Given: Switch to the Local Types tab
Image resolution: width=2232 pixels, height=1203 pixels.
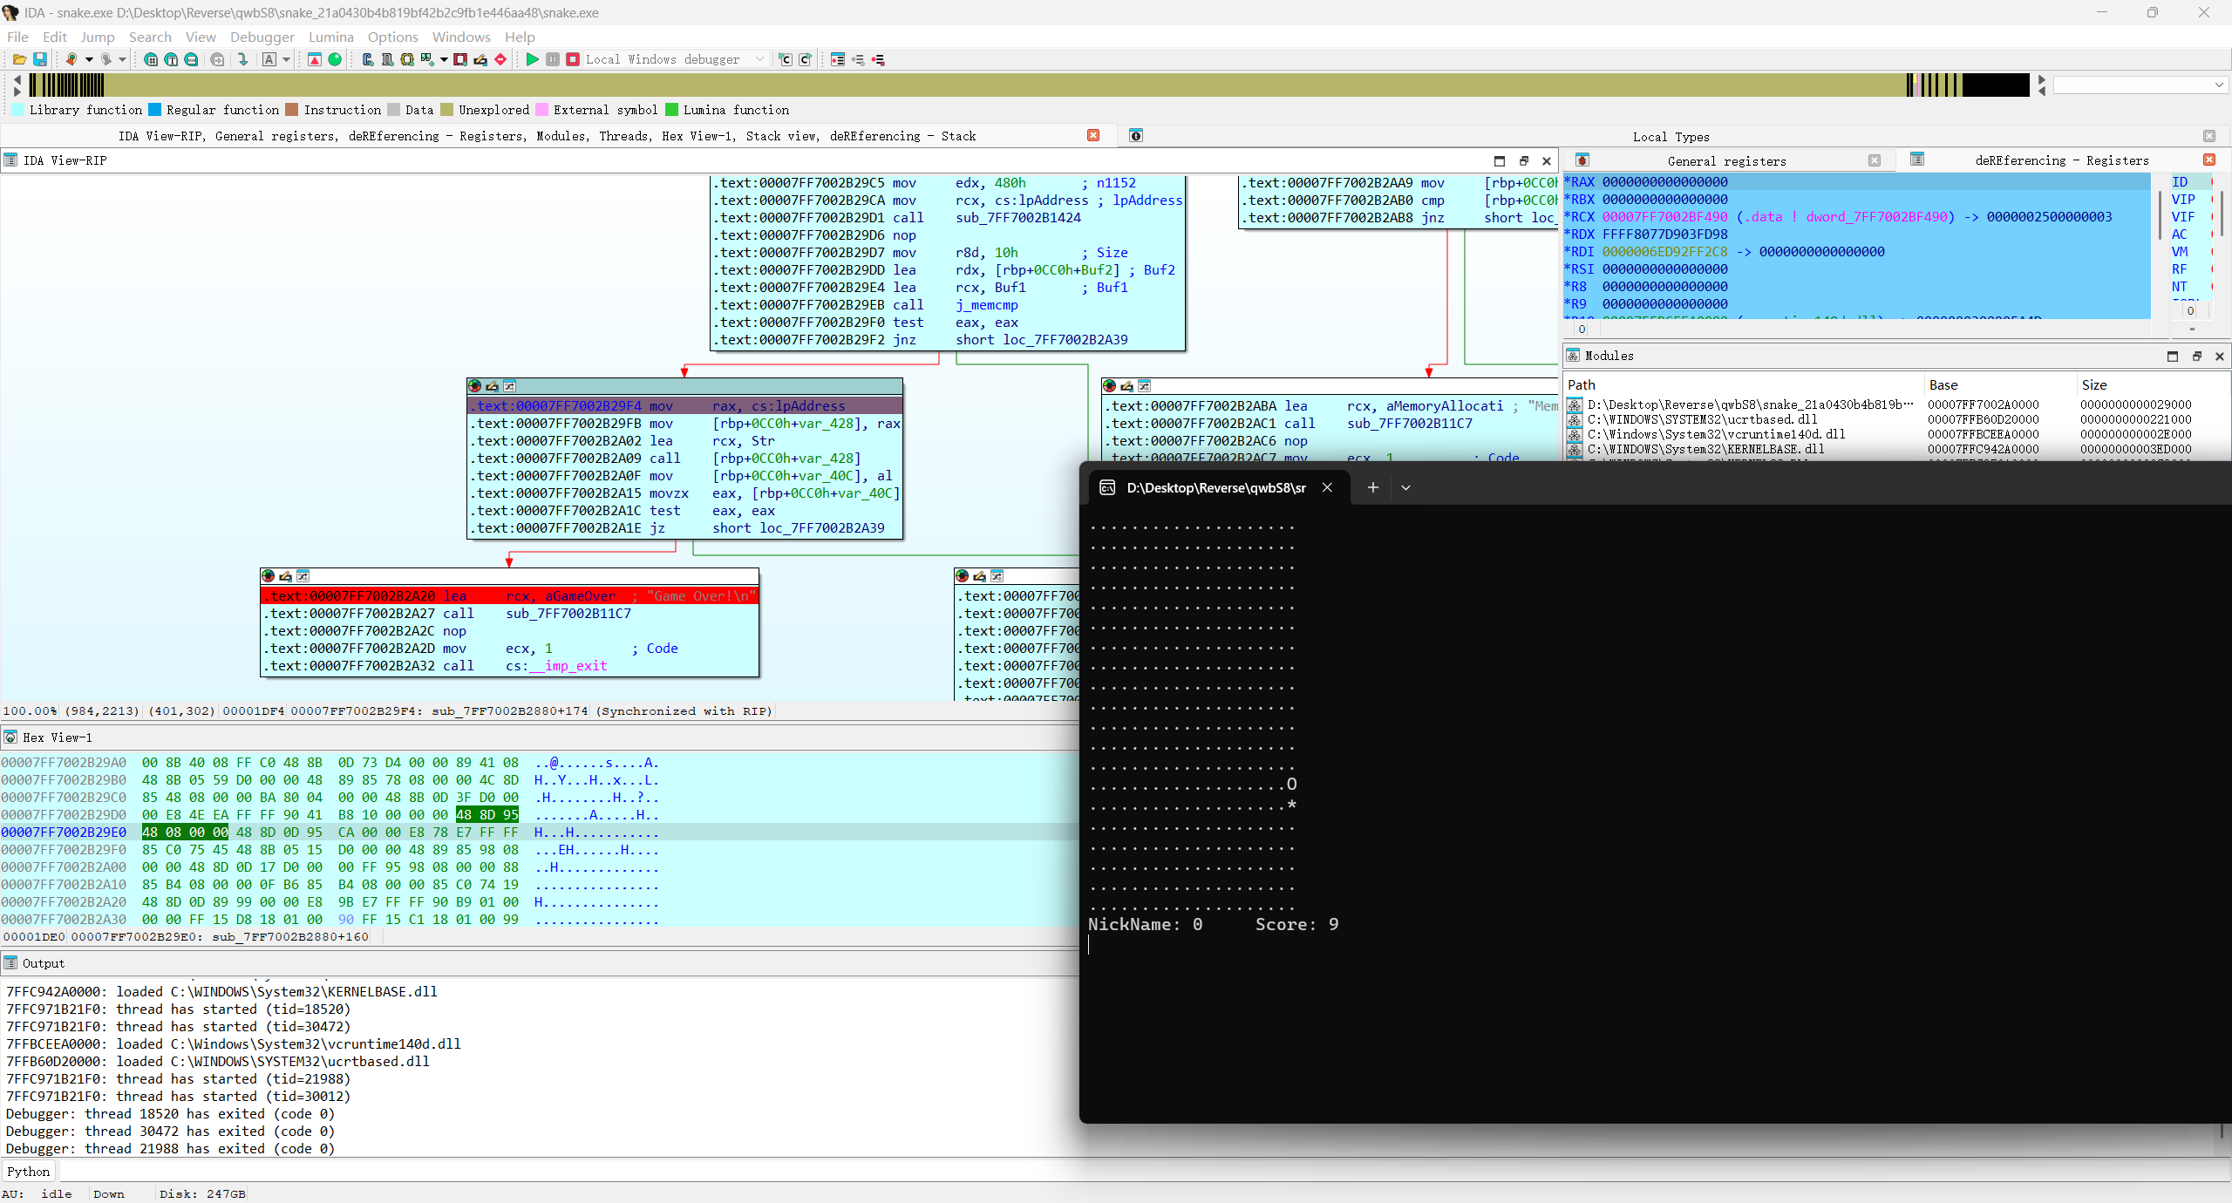Looking at the screenshot, I should tap(1670, 136).
